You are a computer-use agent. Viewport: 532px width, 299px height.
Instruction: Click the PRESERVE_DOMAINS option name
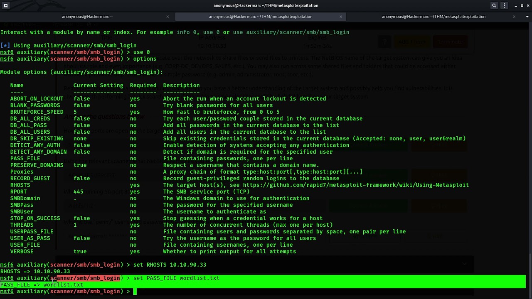[37, 165]
